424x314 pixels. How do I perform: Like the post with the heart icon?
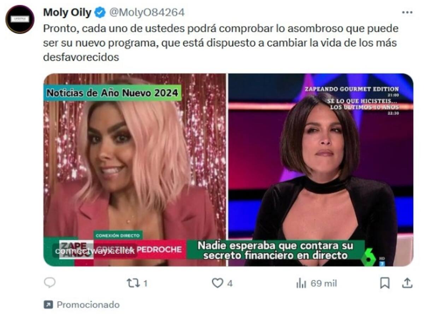point(217,283)
